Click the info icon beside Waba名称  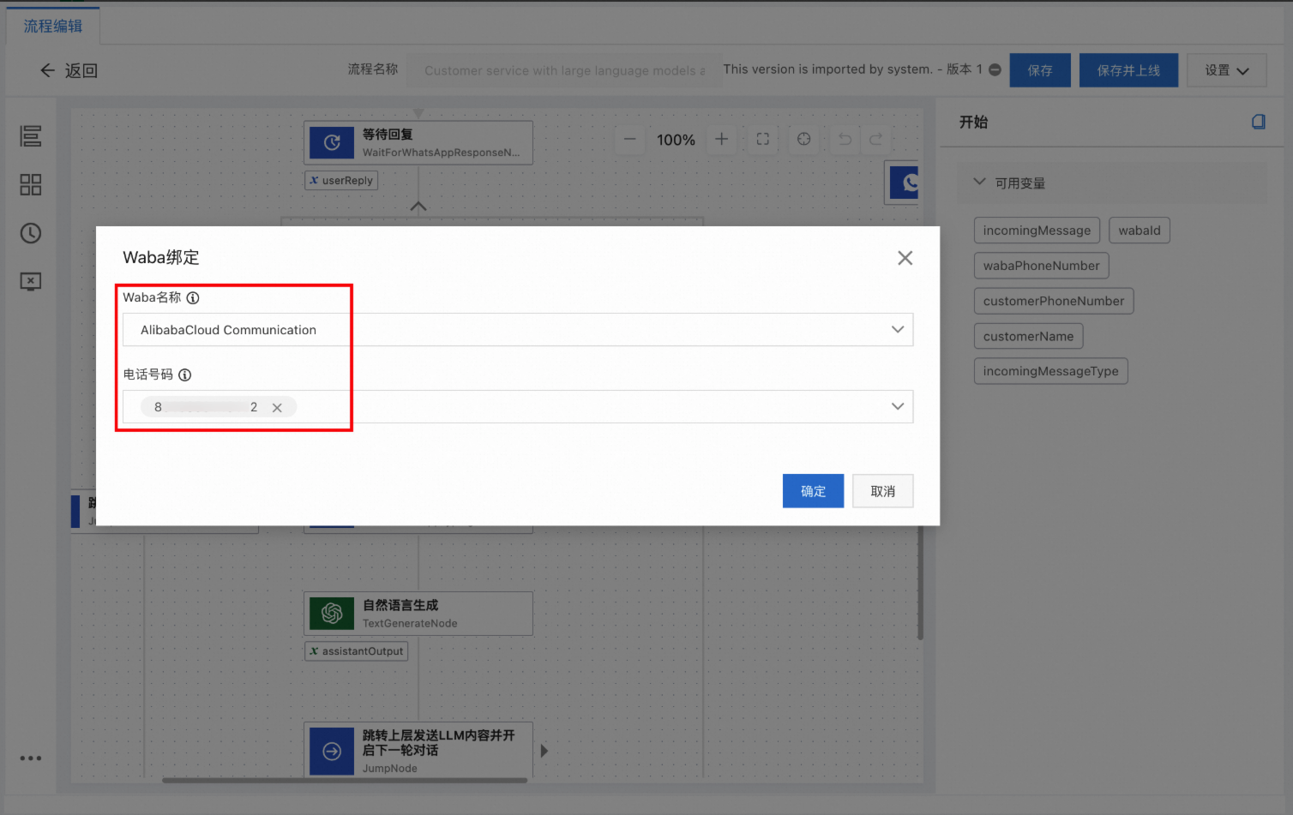pos(193,298)
